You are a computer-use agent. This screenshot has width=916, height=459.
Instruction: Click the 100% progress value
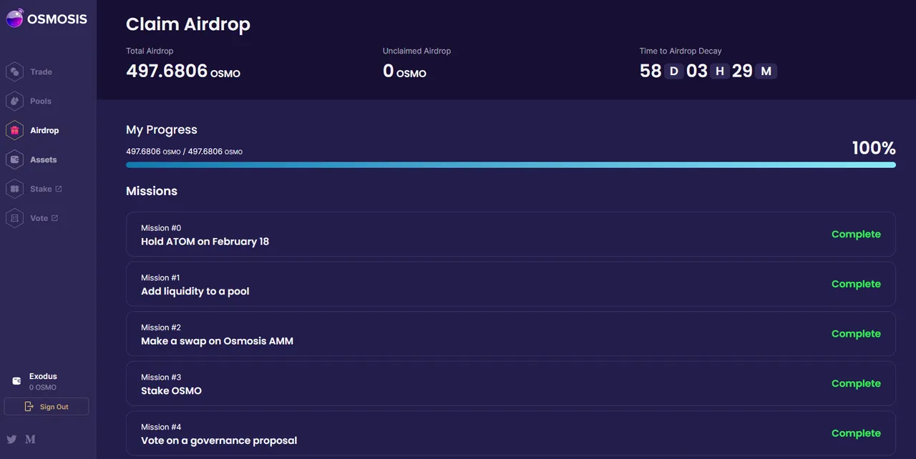(874, 148)
